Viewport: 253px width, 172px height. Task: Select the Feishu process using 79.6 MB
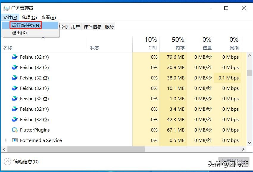(x=34, y=57)
